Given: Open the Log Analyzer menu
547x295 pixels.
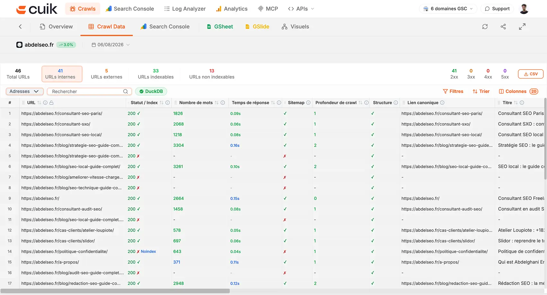Looking at the screenshot, I should tap(185, 9).
